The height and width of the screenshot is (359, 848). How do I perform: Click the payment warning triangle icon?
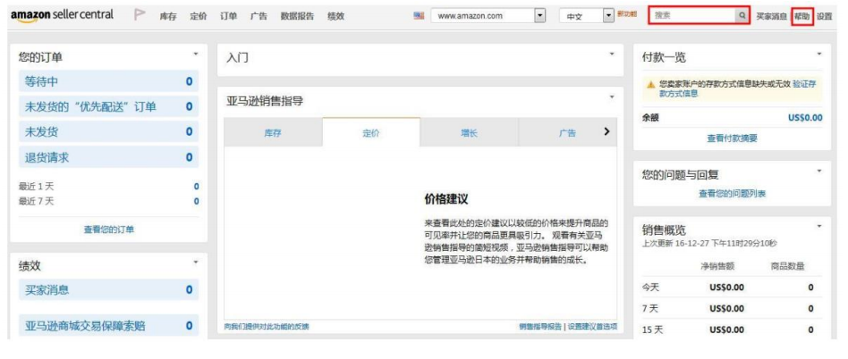click(650, 85)
